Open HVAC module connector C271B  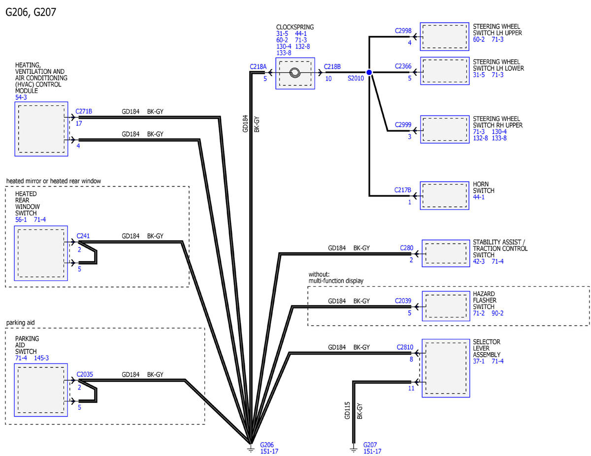click(x=84, y=112)
